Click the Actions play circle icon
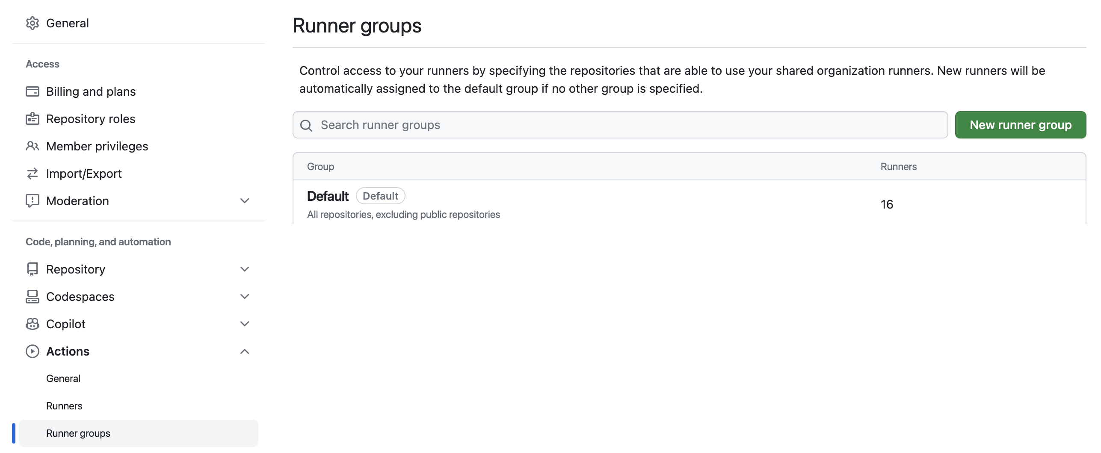Viewport: 1101px width, 453px height. point(33,351)
